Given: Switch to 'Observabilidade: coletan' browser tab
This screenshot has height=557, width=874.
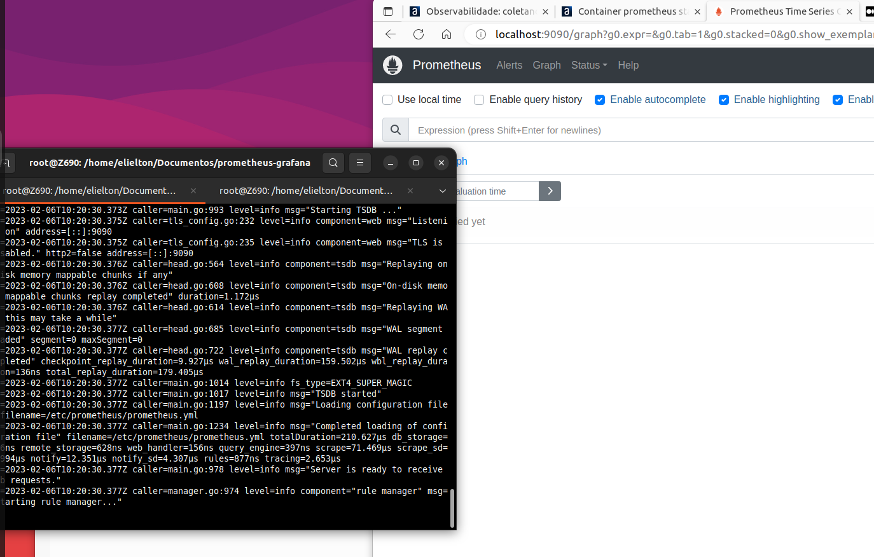Looking at the screenshot, I should [478, 11].
